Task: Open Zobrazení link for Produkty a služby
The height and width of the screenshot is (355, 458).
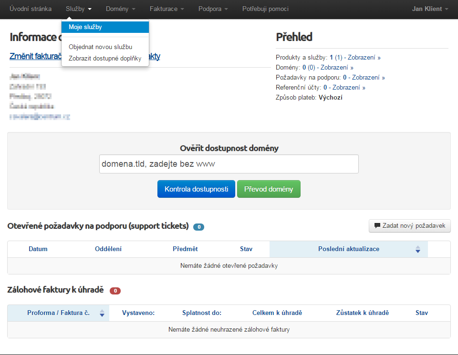Action: [x=364, y=57]
